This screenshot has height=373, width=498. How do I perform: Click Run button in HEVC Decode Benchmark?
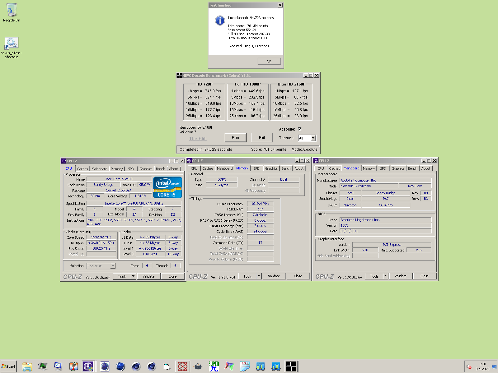[236, 138]
